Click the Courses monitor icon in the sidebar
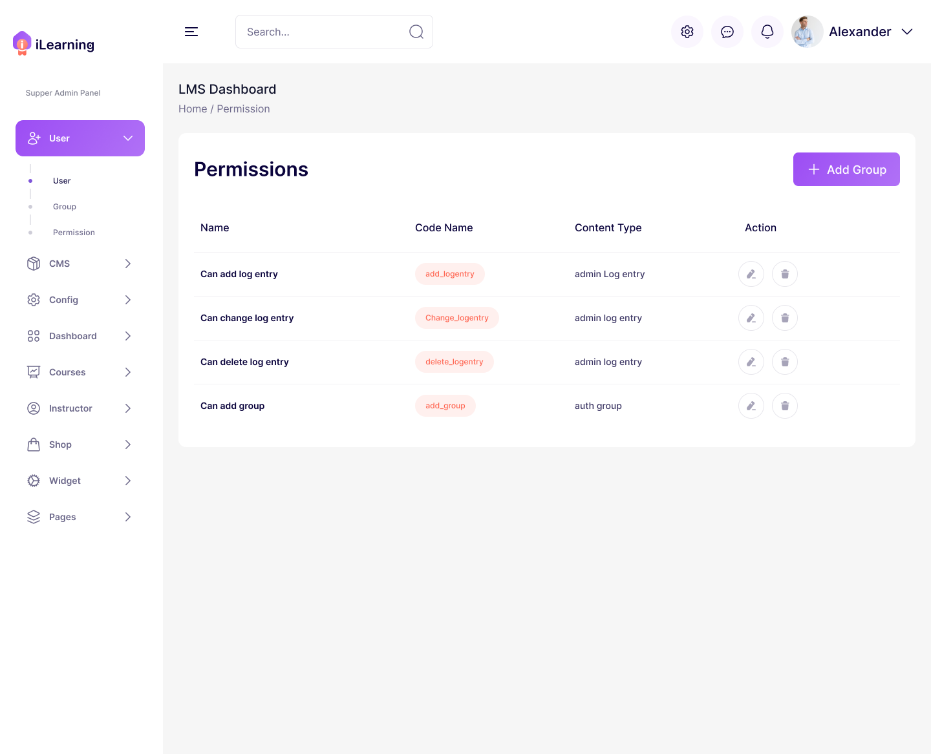The image size is (931, 754). [34, 372]
